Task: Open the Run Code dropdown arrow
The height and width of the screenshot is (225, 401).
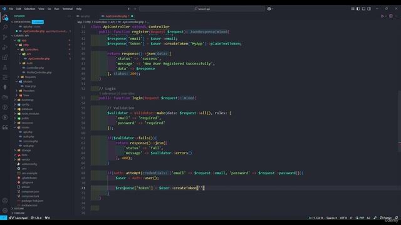Action: point(386,16)
